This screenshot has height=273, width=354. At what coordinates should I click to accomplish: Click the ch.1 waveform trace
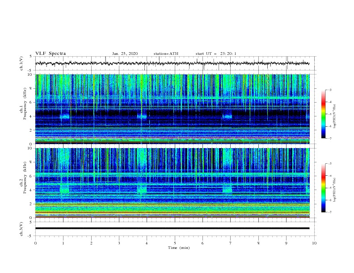click(x=172, y=63)
